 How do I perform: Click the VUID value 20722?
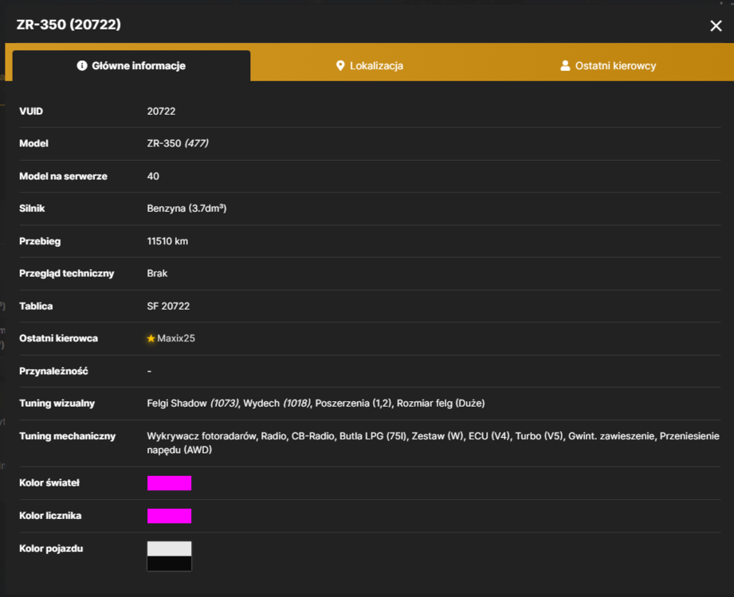[161, 111]
